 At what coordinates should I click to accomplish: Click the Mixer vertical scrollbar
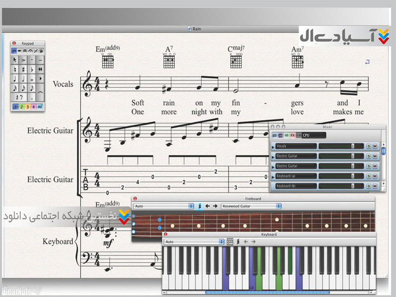(383, 151)
